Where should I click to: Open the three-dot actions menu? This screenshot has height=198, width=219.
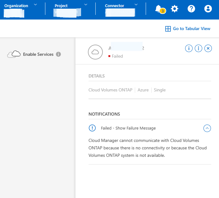pyautogui.click(x=198, y=48)
